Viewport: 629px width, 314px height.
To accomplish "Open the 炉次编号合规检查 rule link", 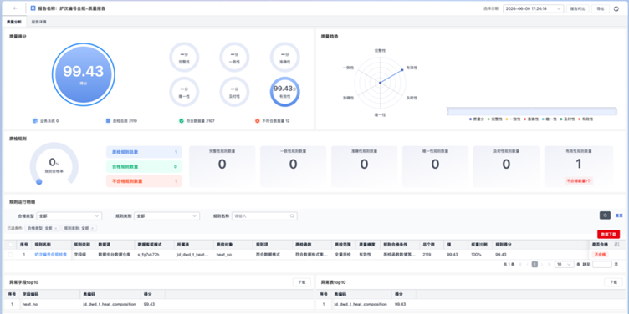I will [50, 255].
